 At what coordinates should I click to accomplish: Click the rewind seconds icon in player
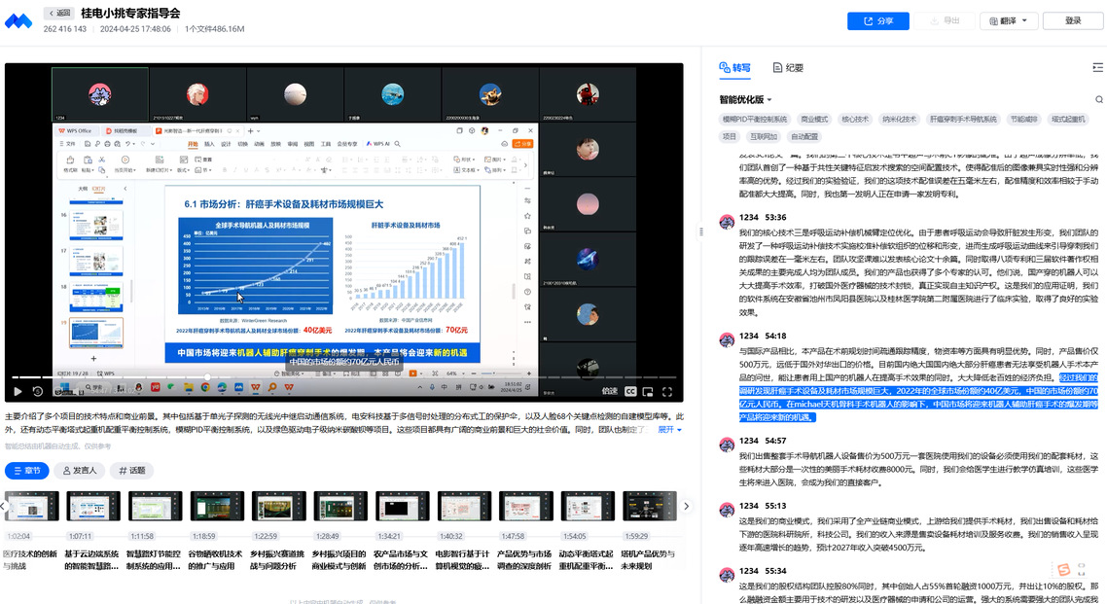[x=38, y=391]
